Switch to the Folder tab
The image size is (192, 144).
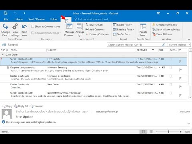pos(54,19)
